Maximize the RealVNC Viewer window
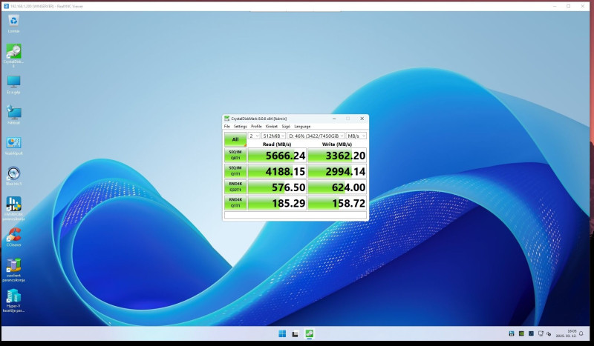 pos(569,6)
